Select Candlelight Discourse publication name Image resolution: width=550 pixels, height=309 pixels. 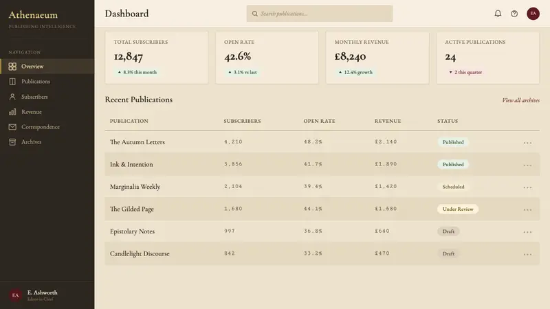coord(140,253)
